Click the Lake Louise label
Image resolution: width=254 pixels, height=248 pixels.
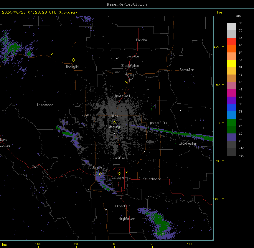5,143
